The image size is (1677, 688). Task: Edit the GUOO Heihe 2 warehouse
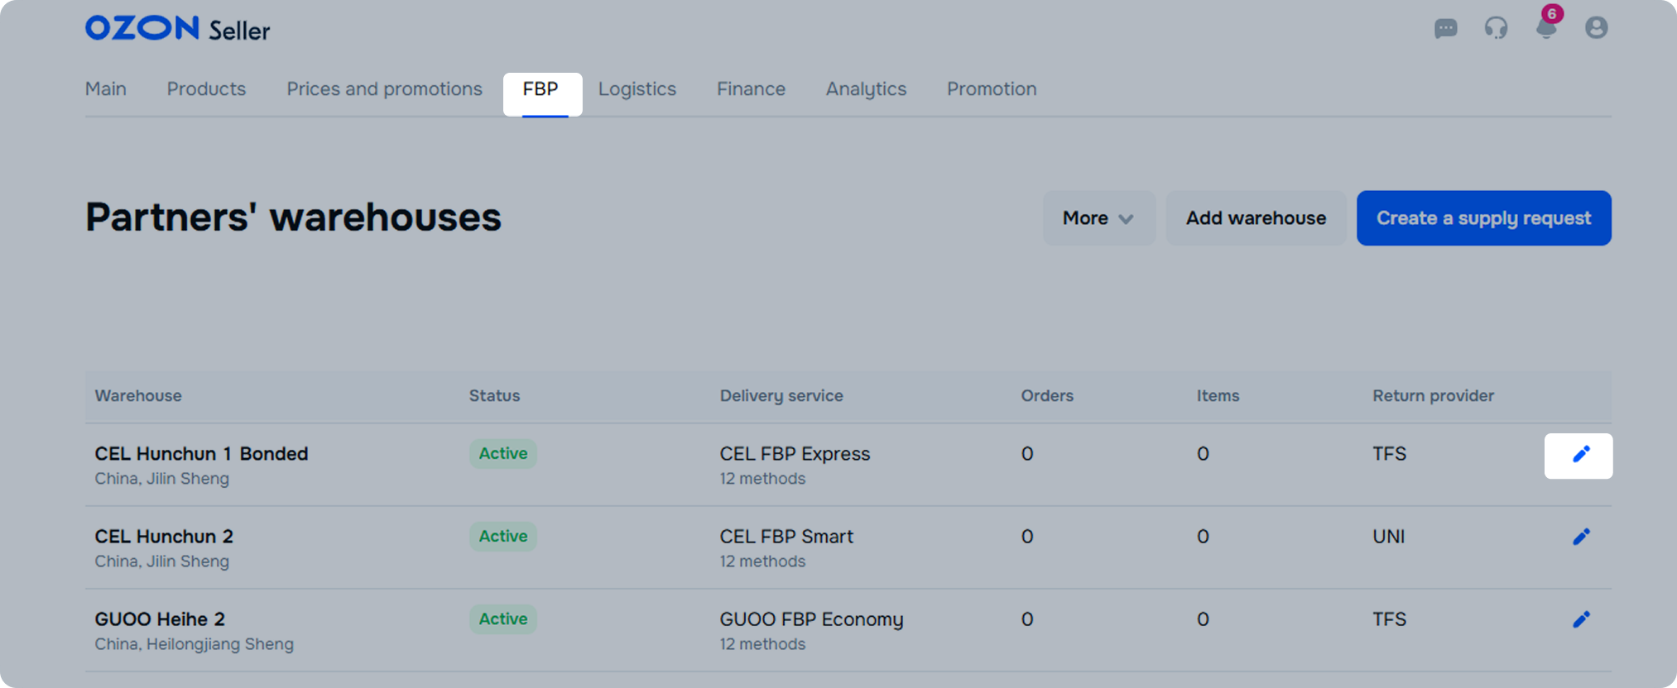click(x=1580, y=620)
